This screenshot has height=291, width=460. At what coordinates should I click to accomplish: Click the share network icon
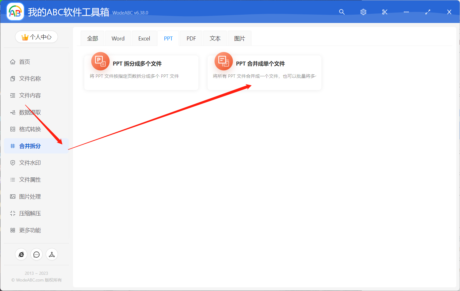(52, 254)
